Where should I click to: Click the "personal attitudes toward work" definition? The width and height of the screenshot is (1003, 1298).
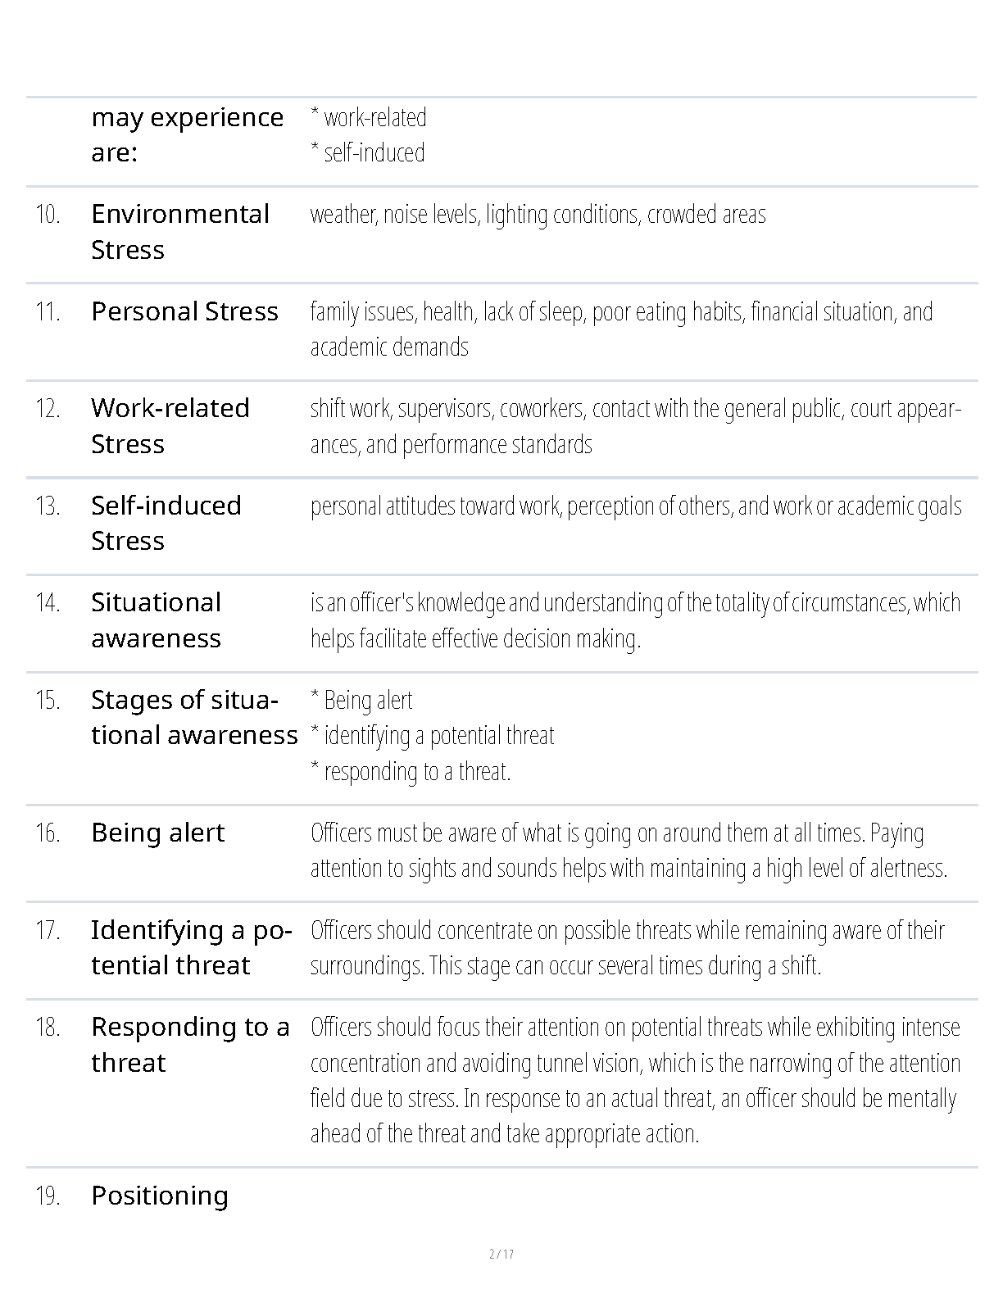(636, 506)
